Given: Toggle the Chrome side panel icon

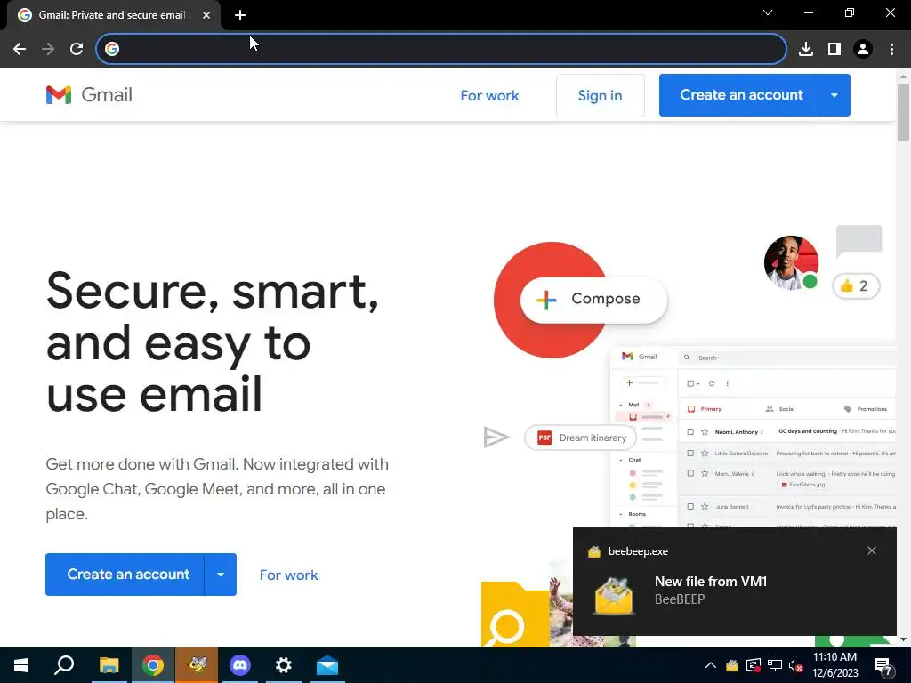Looking at the screenshot, I should [x=834, y=49].
